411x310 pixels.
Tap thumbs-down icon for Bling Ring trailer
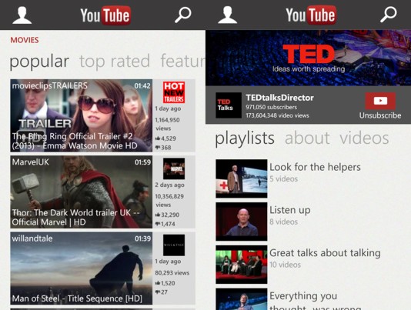[158, 148]
